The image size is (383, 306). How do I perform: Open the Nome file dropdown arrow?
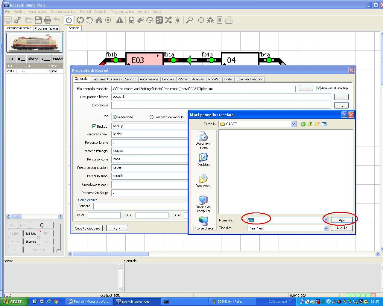point(326,220)
